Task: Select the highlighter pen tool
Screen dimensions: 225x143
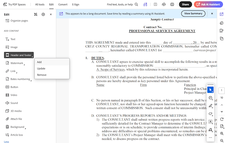Action: [x=210, y=106]
